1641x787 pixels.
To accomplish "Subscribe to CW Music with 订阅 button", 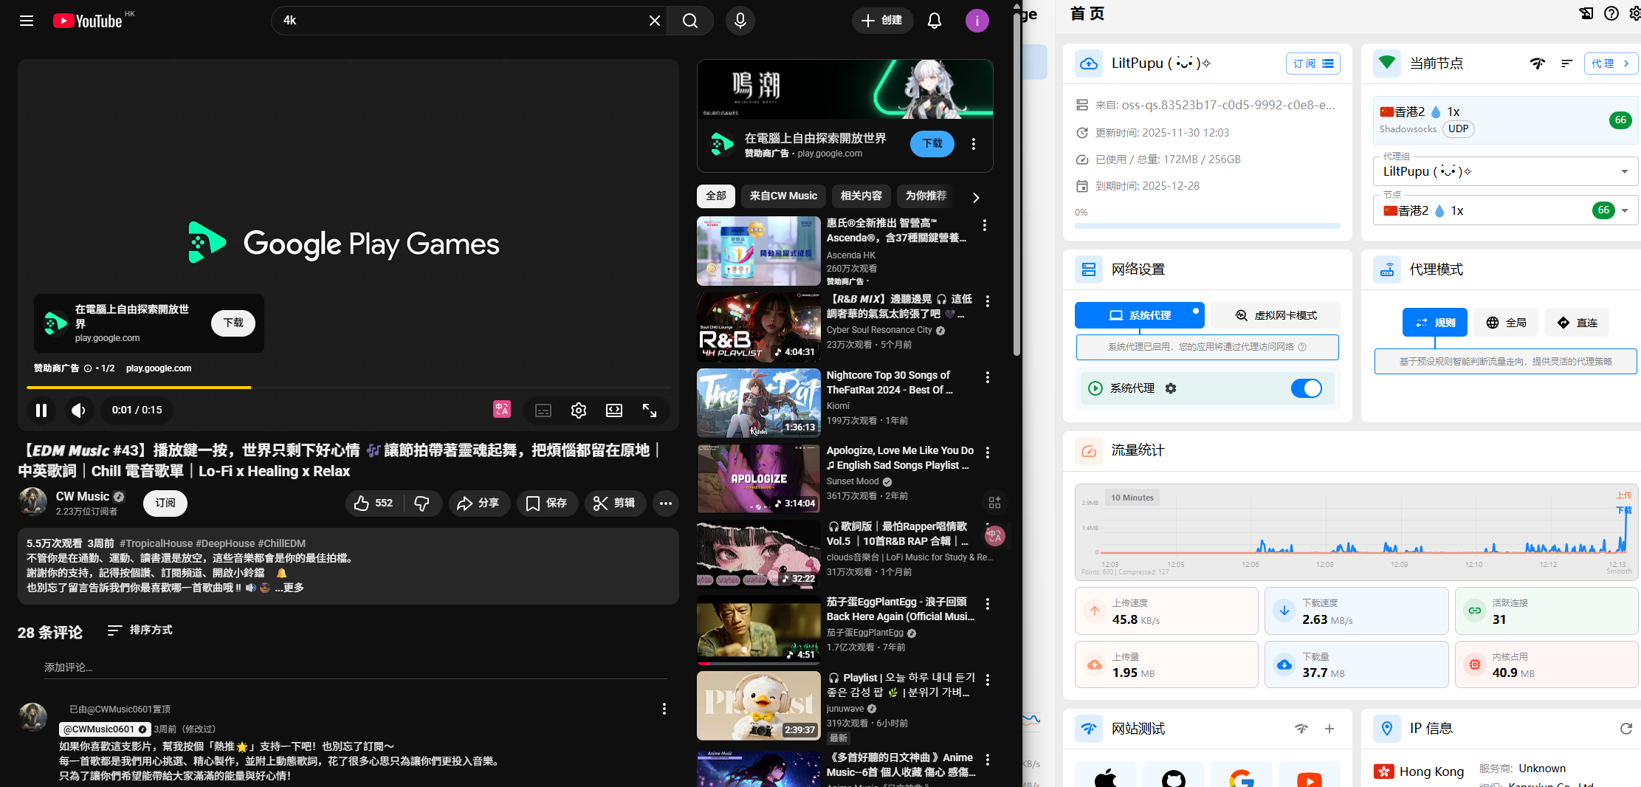I will (165, 503).
